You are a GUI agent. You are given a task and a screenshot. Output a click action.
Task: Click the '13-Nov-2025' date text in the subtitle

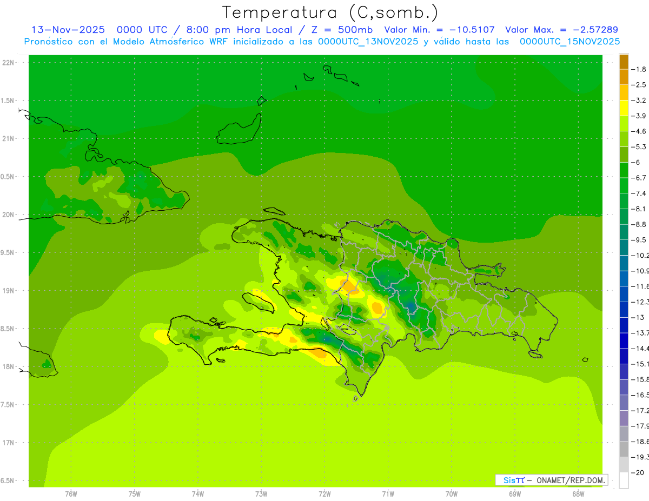(x=68, y=30)
